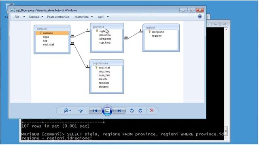Open the Photo Viewer help icon
Image resolution: width=259 pixels, height=145 pixels.
(x=200, y=17)
